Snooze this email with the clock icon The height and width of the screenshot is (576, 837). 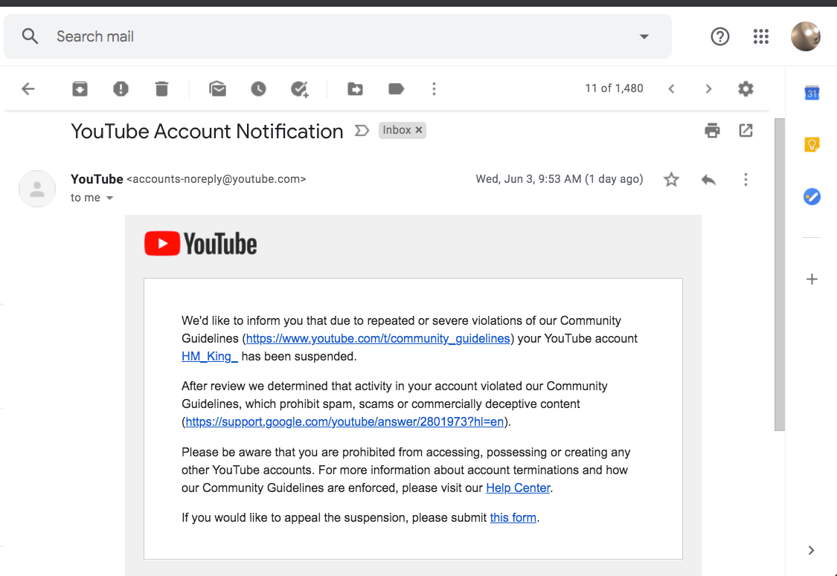(258, 88)
